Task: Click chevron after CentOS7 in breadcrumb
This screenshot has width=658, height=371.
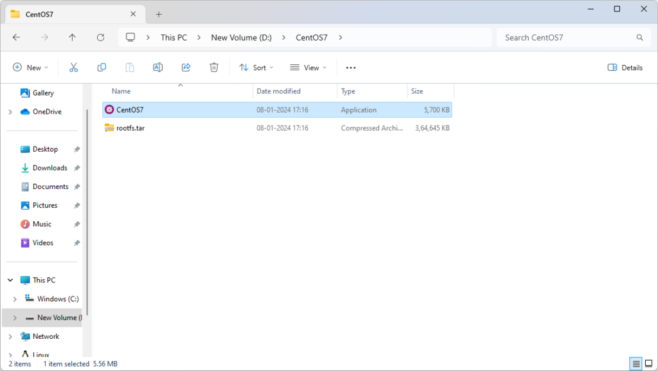Action: click(341, 37)
